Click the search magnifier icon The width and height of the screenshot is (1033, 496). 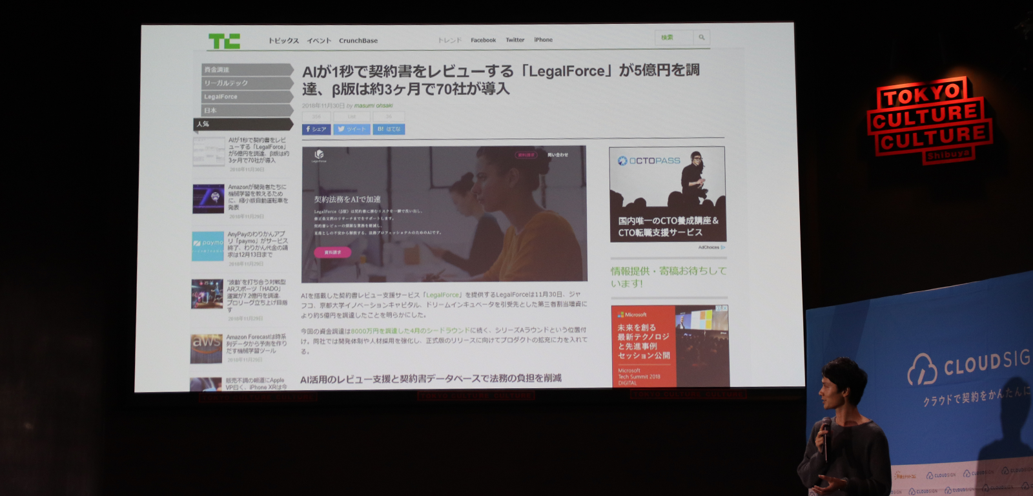pos(702,37)
